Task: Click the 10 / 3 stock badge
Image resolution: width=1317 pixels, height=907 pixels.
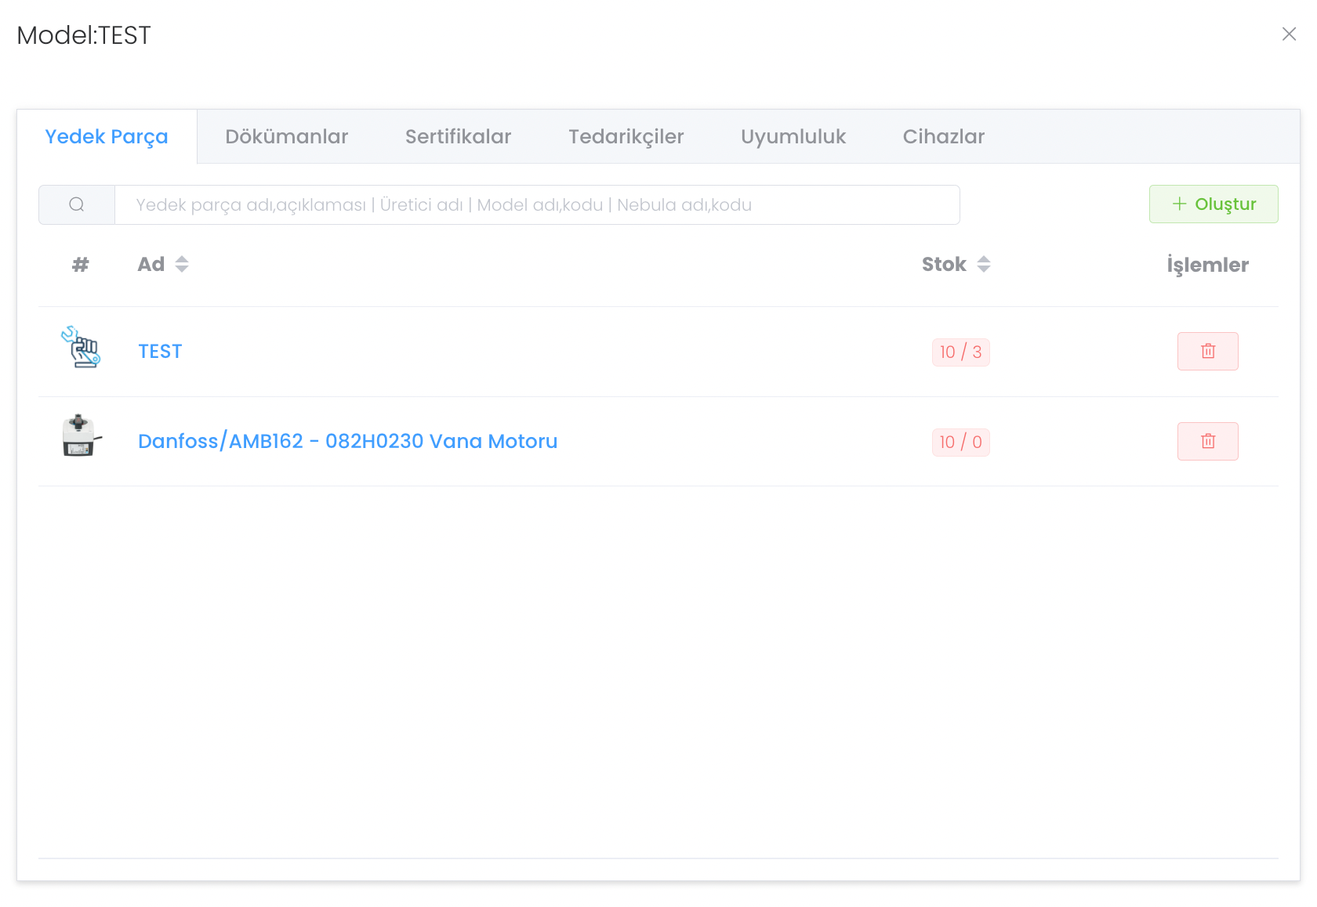Action: pos(960,352)
